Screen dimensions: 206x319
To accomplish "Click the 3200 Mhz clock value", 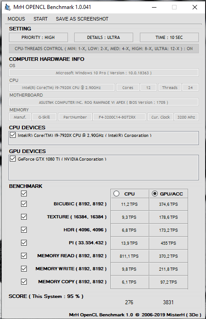I will pos(186,117).
